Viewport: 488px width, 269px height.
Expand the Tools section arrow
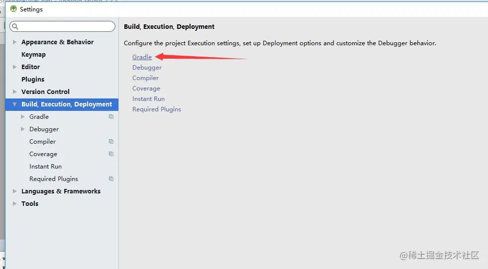14,204
